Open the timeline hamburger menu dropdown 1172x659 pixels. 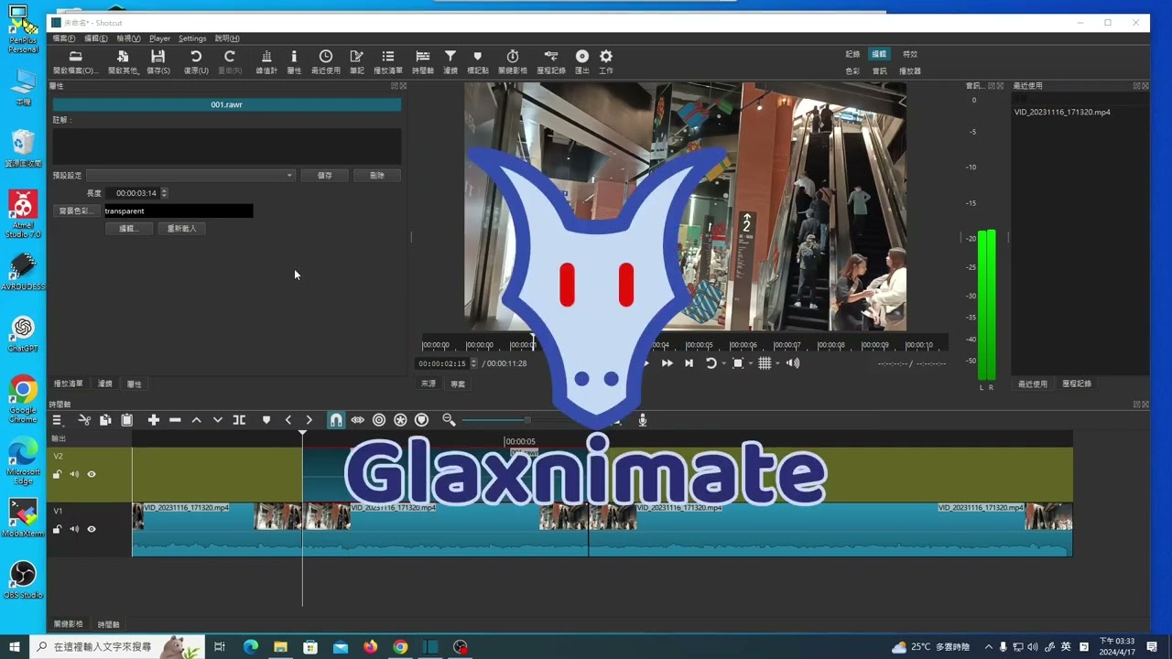(x=57, y=420)
